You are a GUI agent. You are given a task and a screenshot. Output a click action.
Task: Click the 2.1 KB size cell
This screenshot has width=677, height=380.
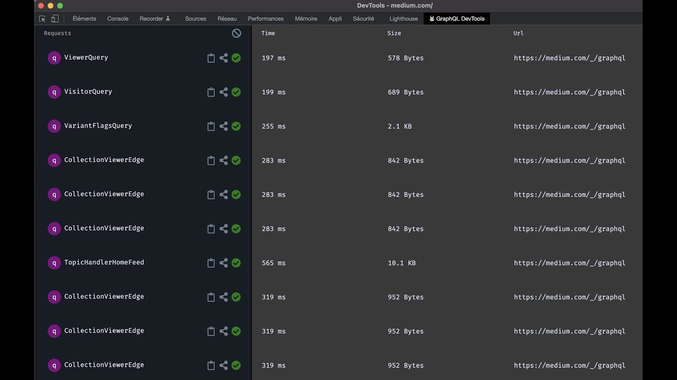click(x=399, y=127)
